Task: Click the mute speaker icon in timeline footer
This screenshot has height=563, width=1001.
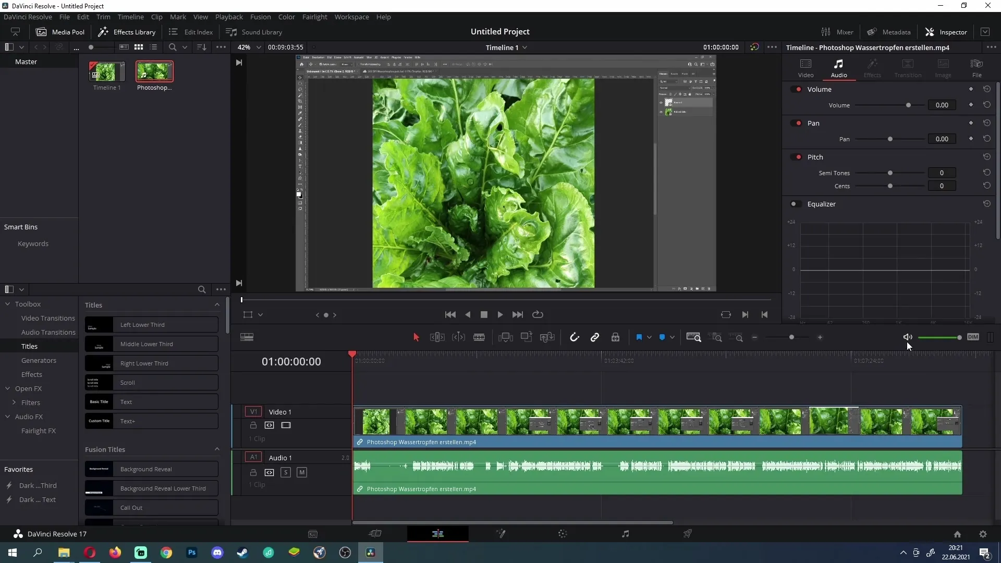Action: pos(908,337)
